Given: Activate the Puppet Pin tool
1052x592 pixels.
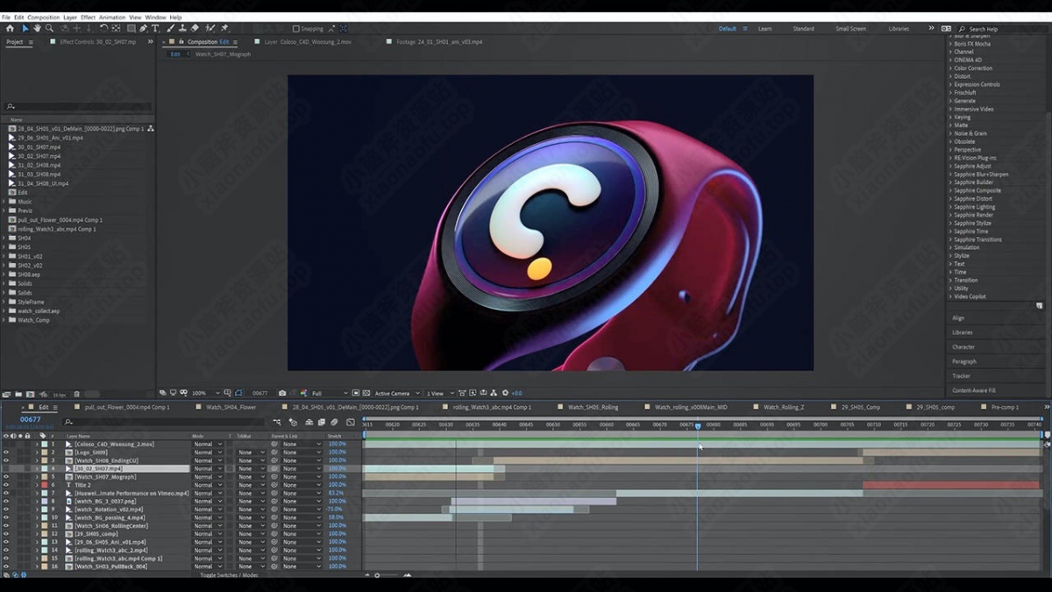Looking at the screenshot, I should 224,28.
